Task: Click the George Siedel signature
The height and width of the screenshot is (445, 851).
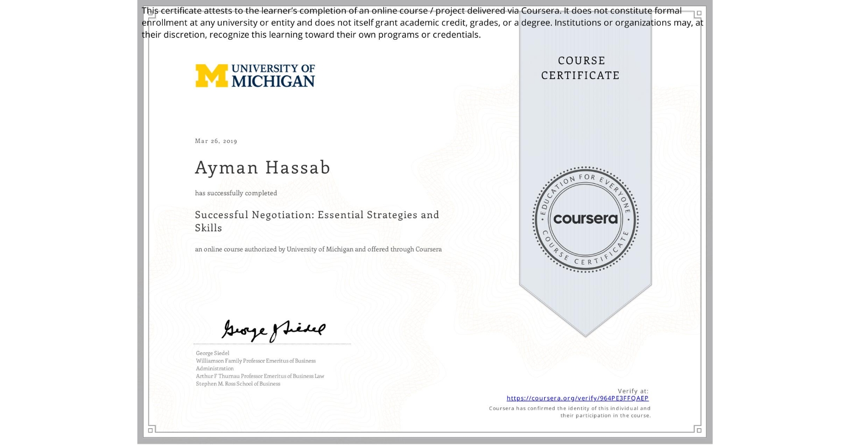Action: 273,330
